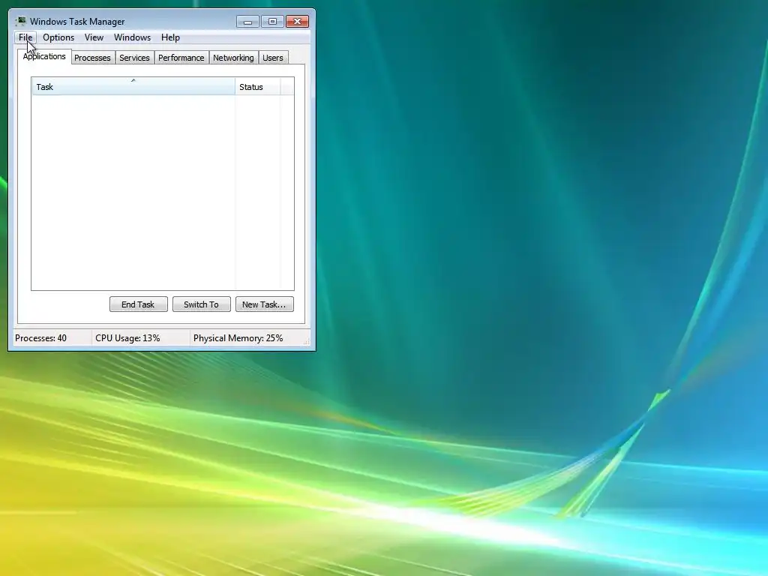Switch to the Processes tab
768x576 pixels.
tap(92, 58)
